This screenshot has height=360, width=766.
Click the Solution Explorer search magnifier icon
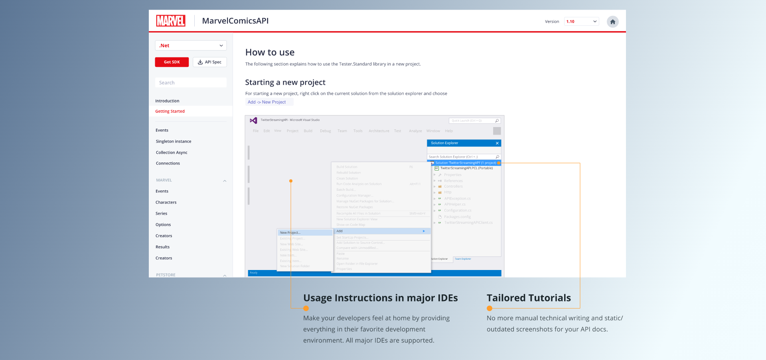pyautogui.click(x=498, y=157)
